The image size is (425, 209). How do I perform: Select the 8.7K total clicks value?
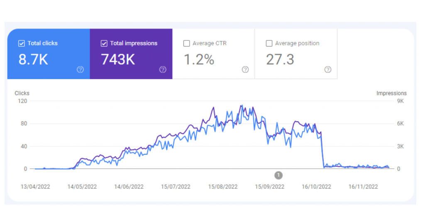(33, 60)
